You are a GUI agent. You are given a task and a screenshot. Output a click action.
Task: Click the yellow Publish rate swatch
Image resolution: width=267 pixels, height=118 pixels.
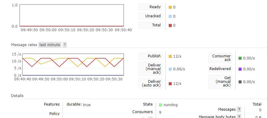coord(170,56)
